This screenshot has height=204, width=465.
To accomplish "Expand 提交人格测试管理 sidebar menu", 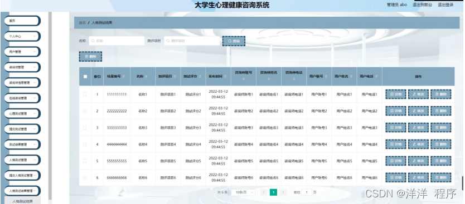I will (22, 175).
